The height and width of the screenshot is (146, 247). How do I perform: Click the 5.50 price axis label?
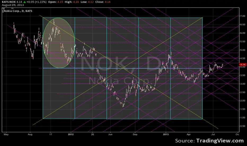coord(242,41)
